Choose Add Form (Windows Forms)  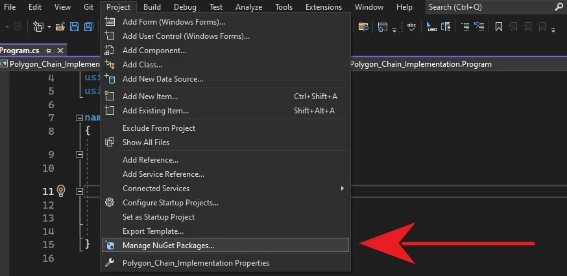point(225,22)
